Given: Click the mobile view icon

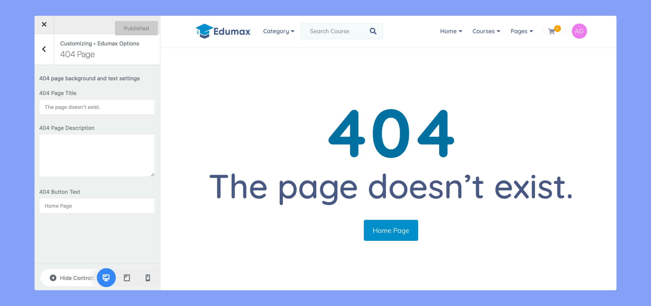Looking at the screenshot, I should pos(147,278).
